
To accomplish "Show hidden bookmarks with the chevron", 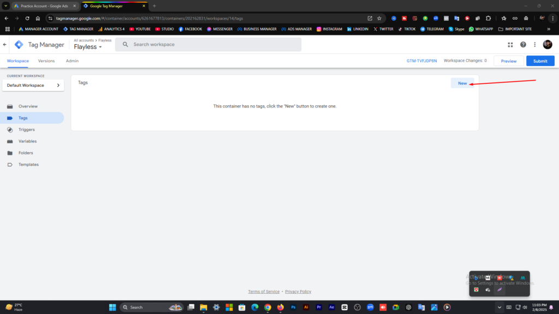I will [x=549, y=29].
